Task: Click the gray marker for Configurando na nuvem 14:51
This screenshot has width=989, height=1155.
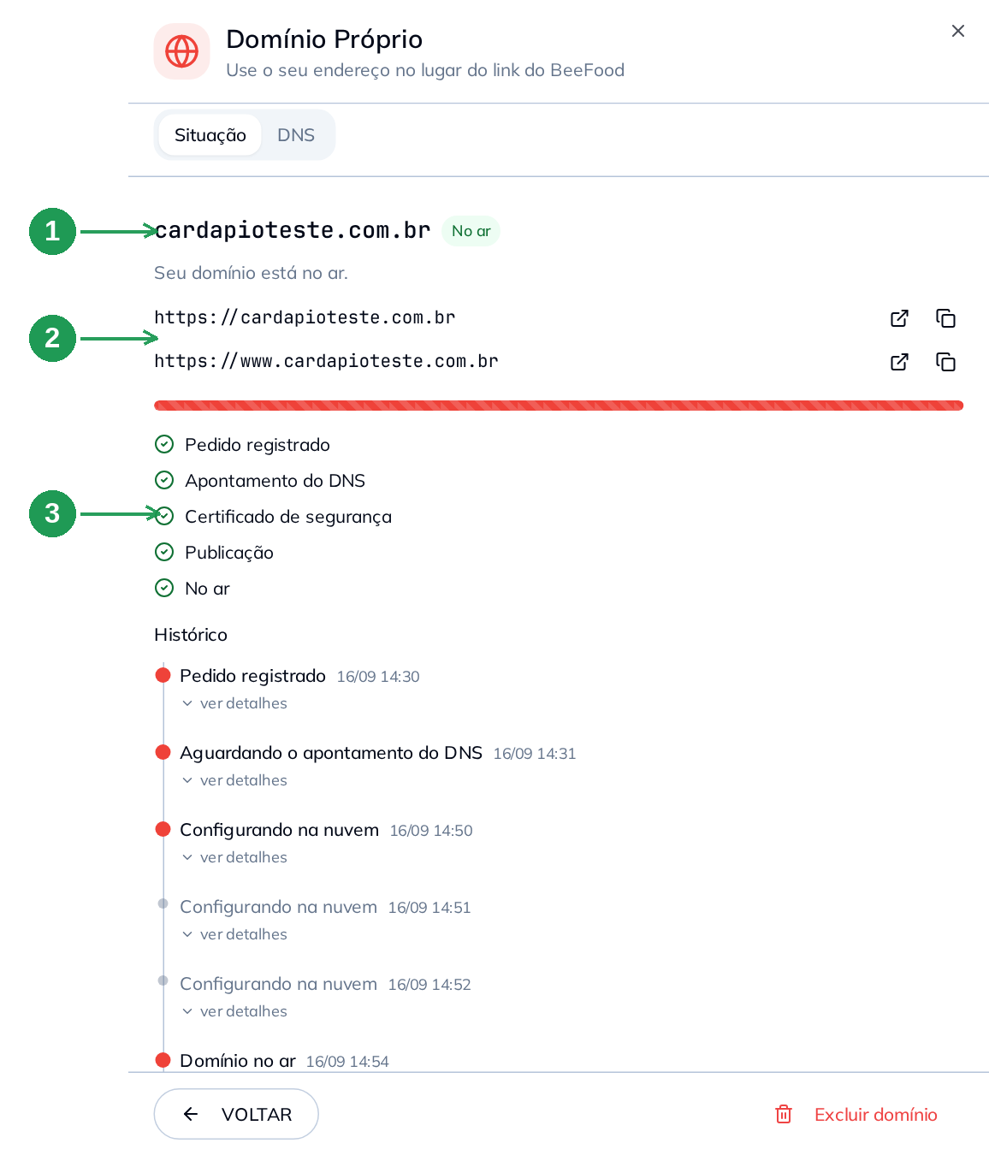Action: 163,903
